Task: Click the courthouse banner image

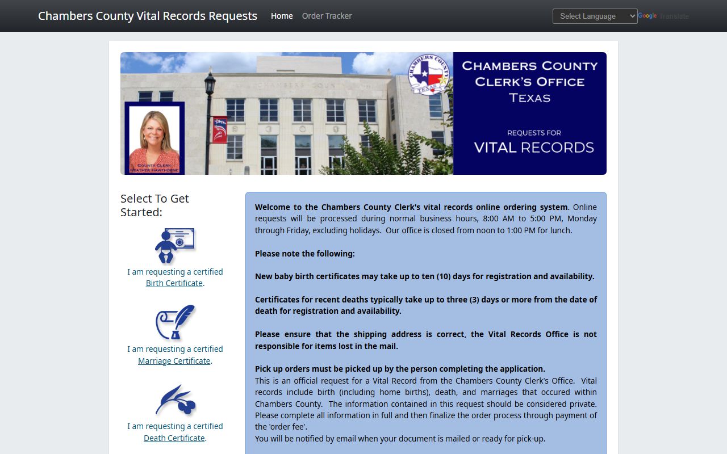Action: 363,113
